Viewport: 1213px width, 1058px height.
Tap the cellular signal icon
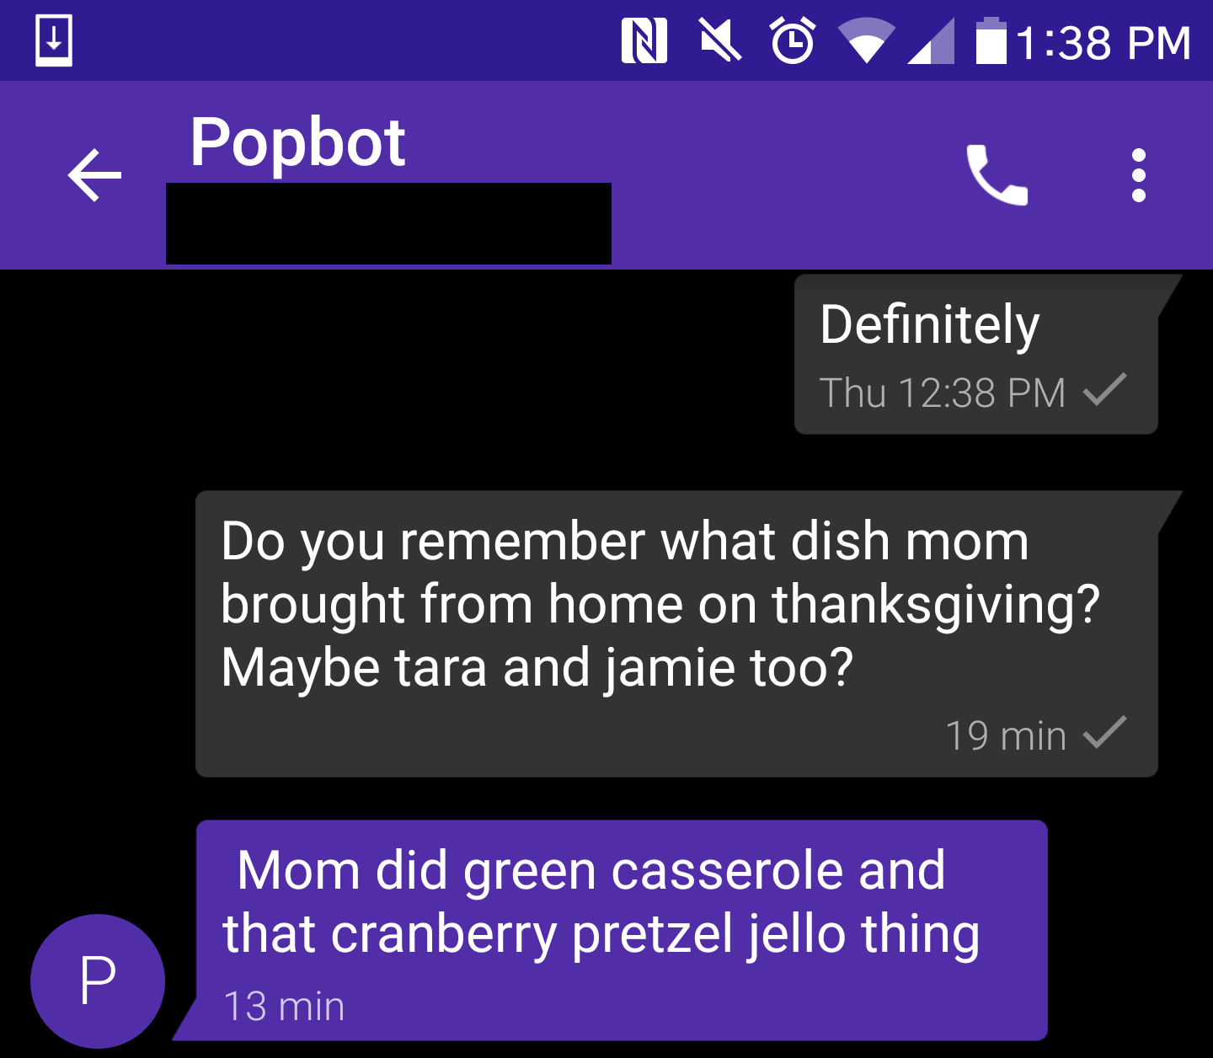tap(932, 40)
